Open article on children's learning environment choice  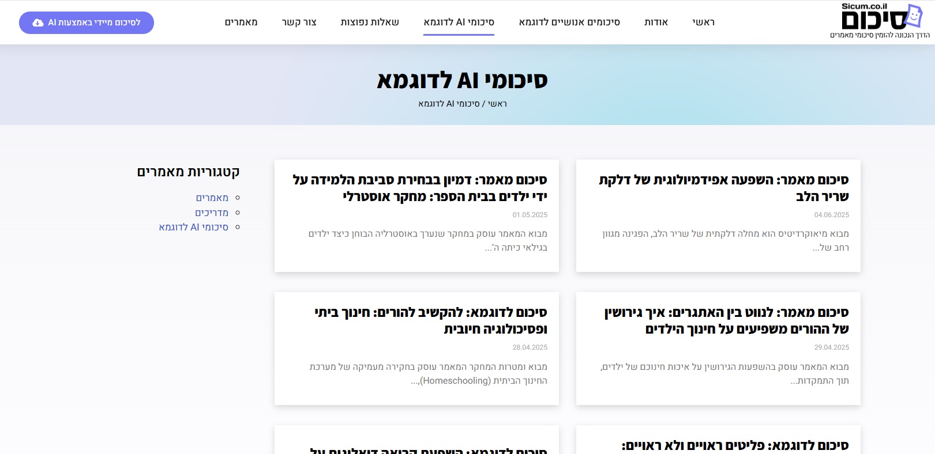[x=419, y=188]
